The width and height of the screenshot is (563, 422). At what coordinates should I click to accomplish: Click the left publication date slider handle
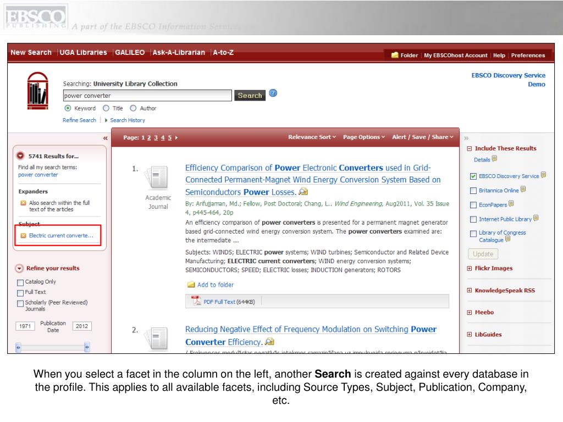coord(19,347)
